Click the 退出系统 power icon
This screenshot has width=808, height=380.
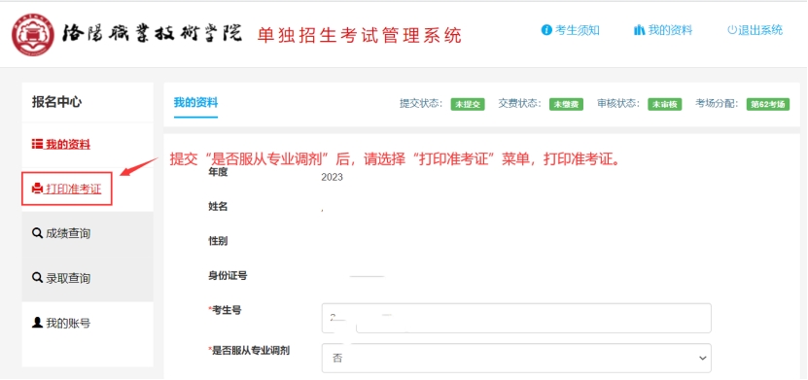coord(732,30)
